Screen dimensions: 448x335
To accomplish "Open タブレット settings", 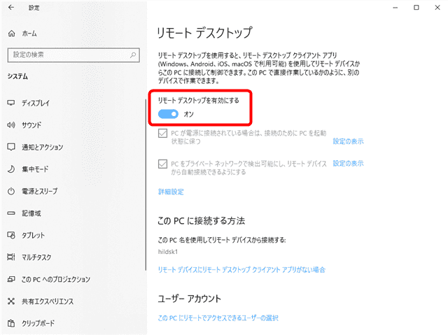I will [33, 236].
